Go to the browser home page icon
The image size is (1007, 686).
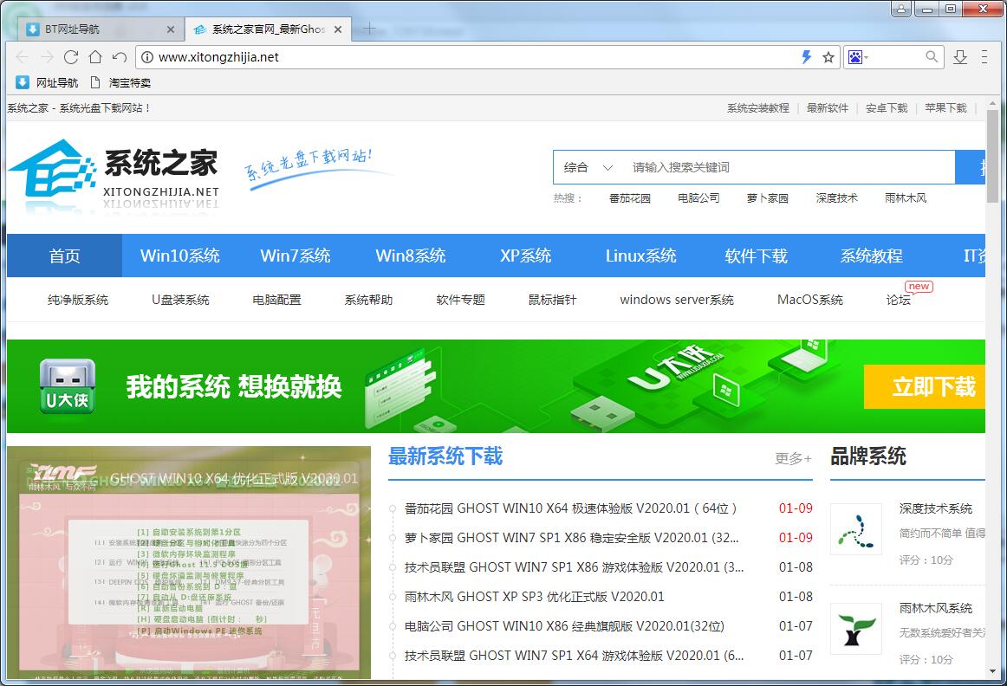coord(95,57)
